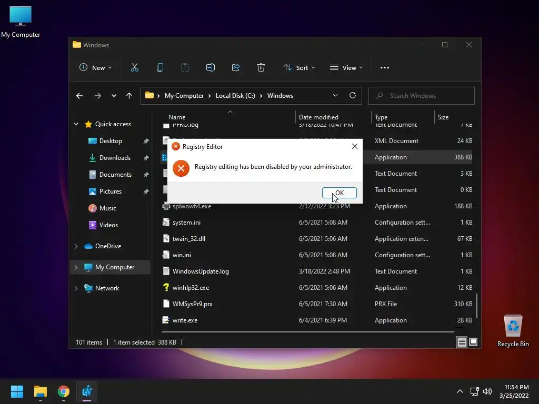Open the network status tray icon

[474, 391]
